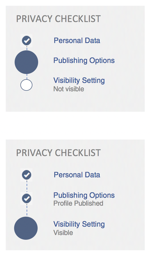Click upper PRIVACY CHECKLIST heading

click(x=58, y=19)
